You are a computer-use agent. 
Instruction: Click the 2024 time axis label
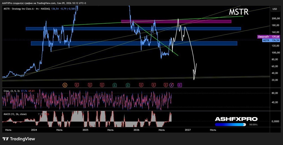coord(34,130)
